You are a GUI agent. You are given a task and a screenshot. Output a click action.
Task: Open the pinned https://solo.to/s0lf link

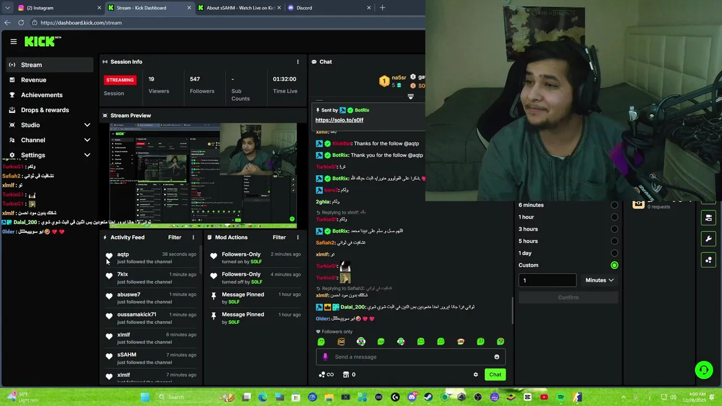339,120
